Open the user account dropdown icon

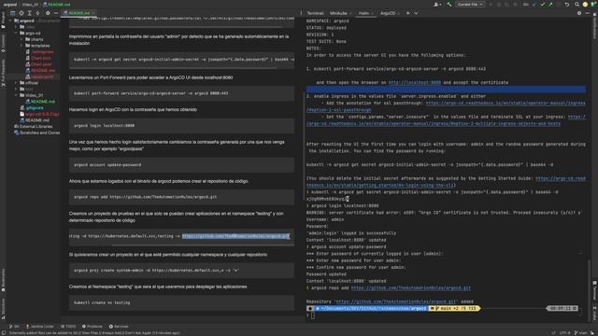437,4
